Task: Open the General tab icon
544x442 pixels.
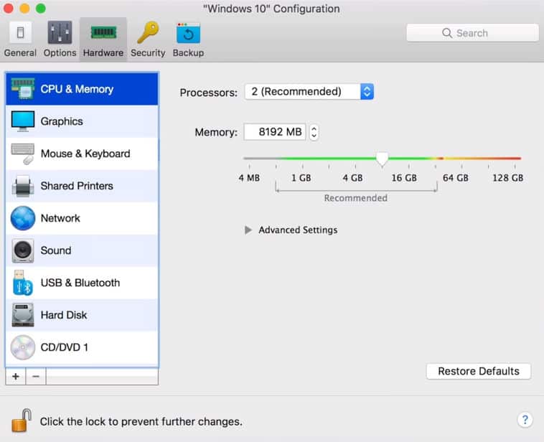Action: click(20, 32)
